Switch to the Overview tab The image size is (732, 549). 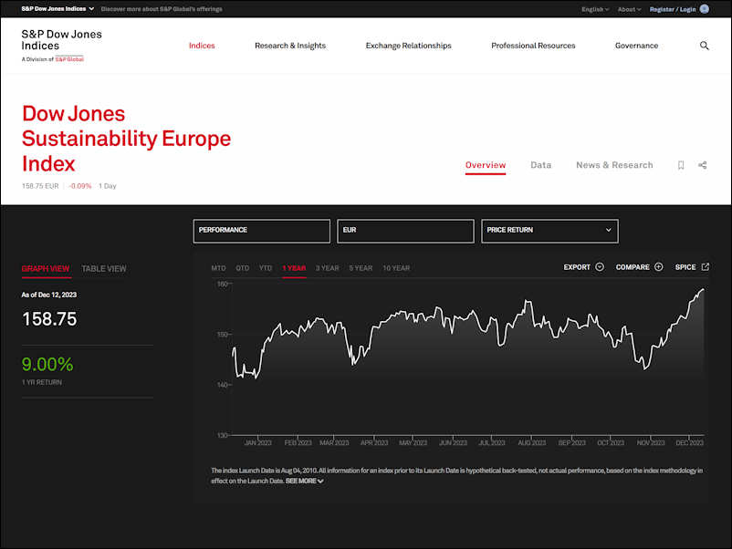coord(486,165)
